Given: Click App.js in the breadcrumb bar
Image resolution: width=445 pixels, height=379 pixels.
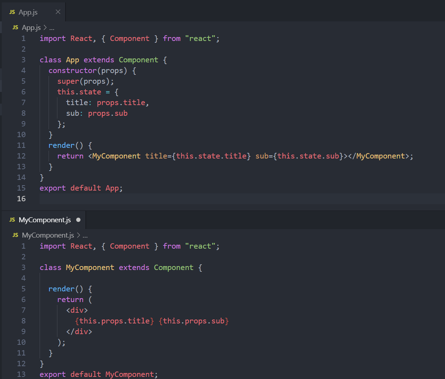Looking at the screenshot, I should click(x=31, y=27).
